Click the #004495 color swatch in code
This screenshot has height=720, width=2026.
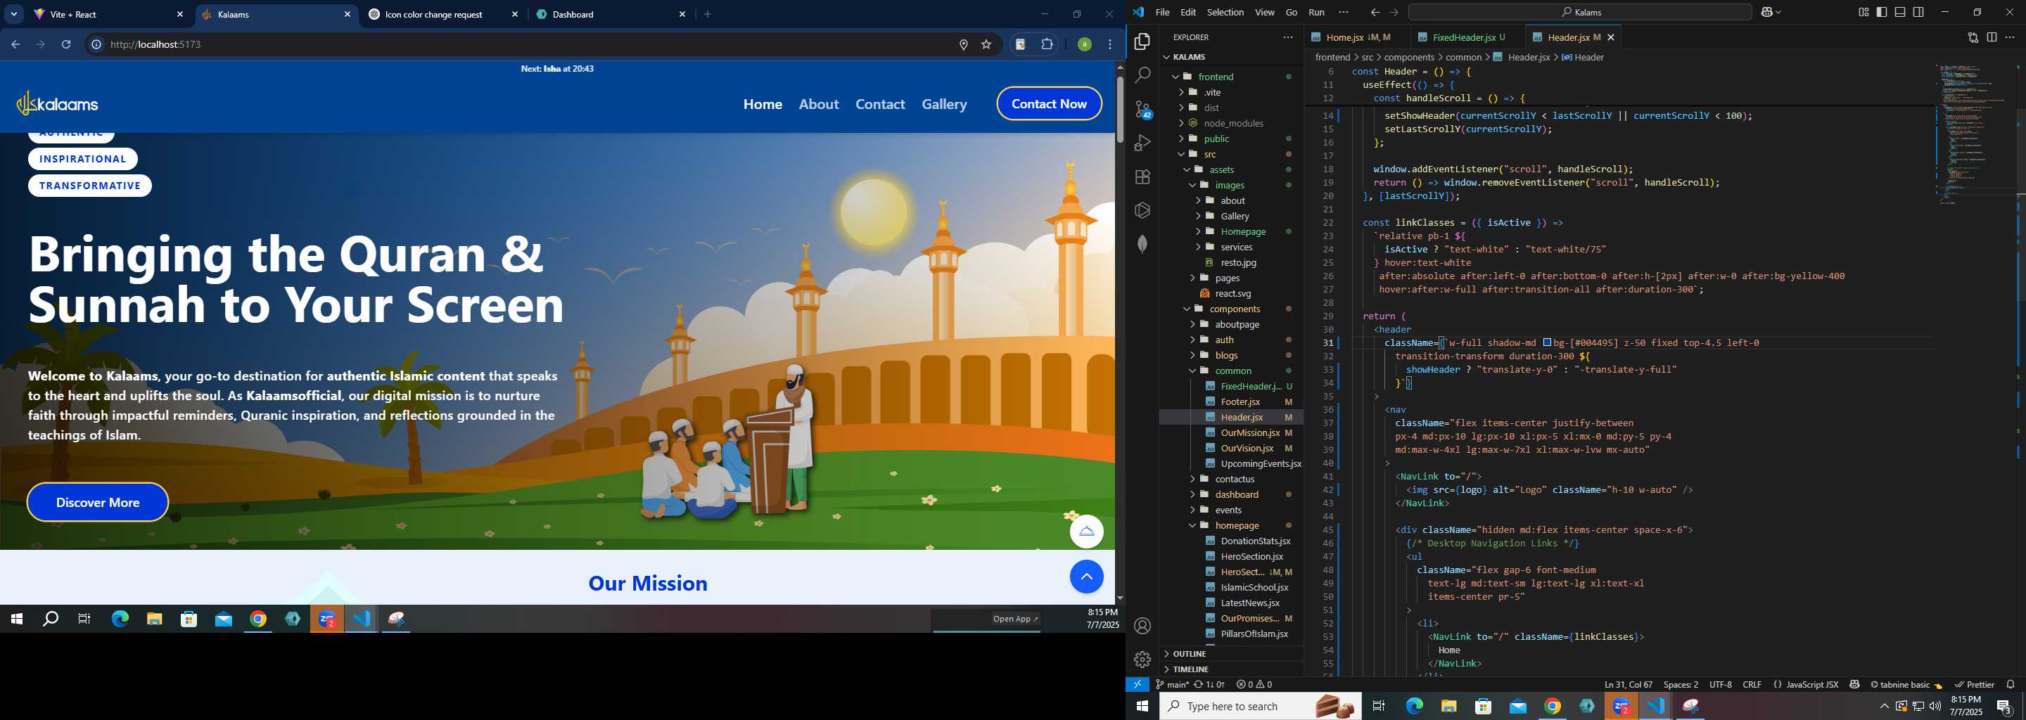tap(1547, 342)
